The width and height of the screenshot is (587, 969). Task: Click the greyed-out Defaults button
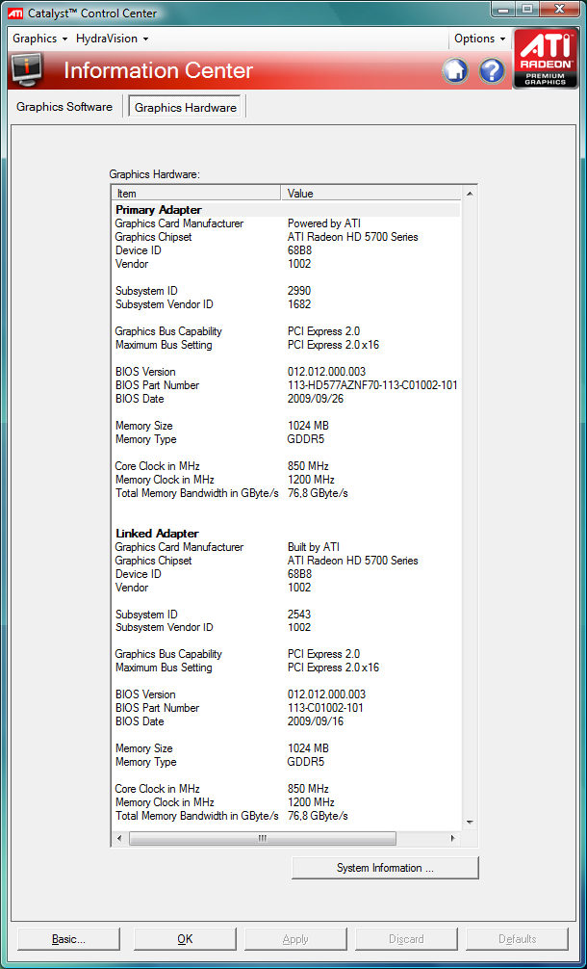pyautogui.click(x=518, y=939)
